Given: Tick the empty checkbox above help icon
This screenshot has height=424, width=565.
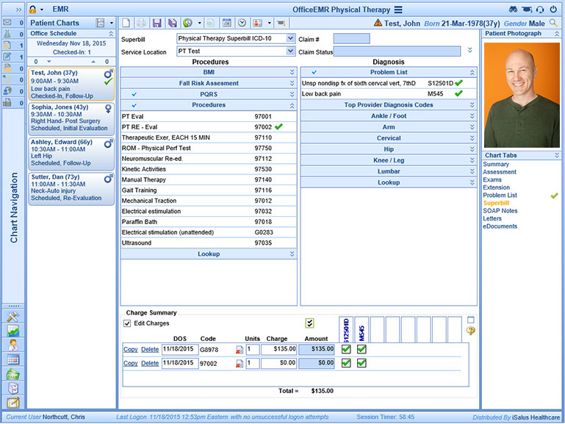Looking at the screenshot, I should click(471, 320).
